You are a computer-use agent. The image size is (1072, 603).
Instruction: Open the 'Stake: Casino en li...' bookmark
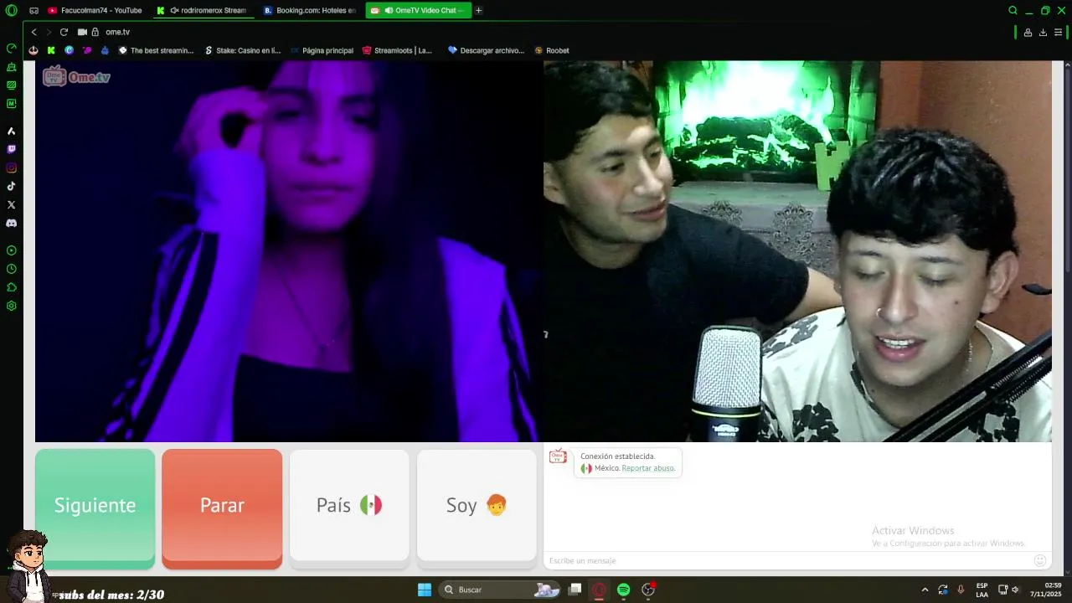(242, 50)
